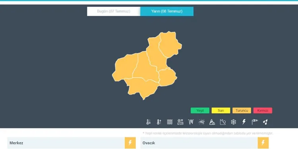Select the wind sock icon
This screenshot has height=149, width=298.
[x=255, y=122]
